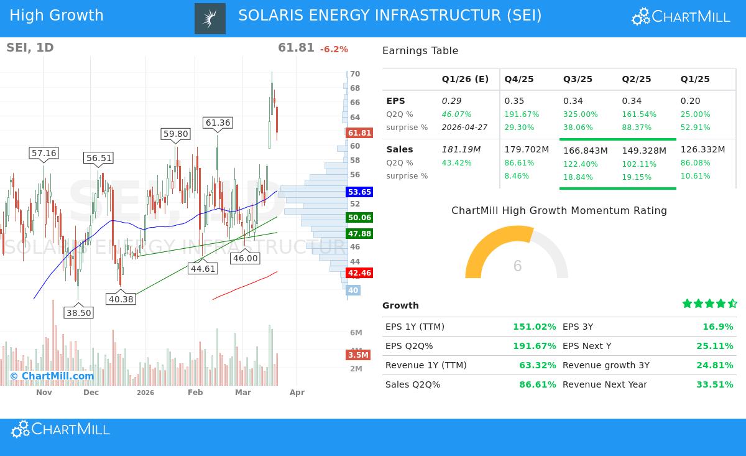This screenshot has height=456, width=746.
Task: Open the 46.00 annotation flag on chart
Action: click(245, 258)
